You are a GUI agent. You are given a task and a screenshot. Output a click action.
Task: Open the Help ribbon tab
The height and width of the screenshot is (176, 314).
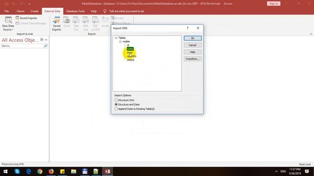[94, 11]
